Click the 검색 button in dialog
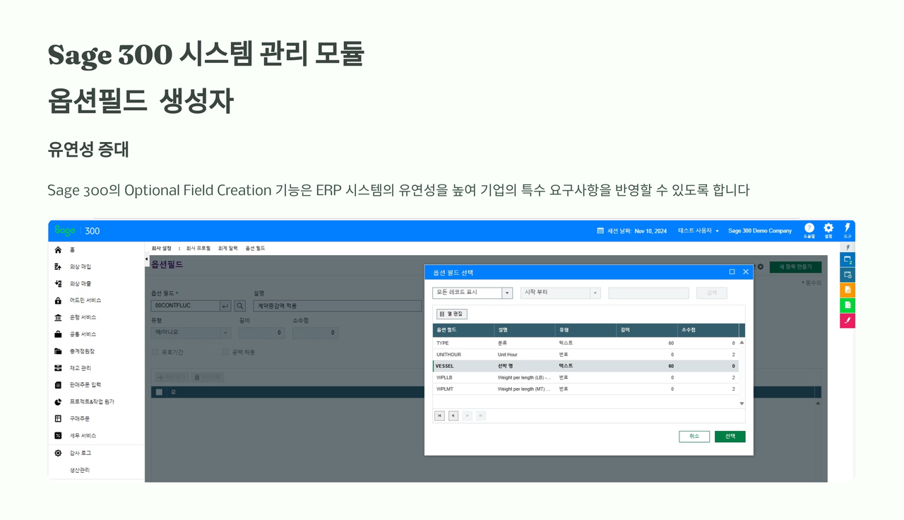The width and height of the screenshot is (904, 520). tap(711, 292)
